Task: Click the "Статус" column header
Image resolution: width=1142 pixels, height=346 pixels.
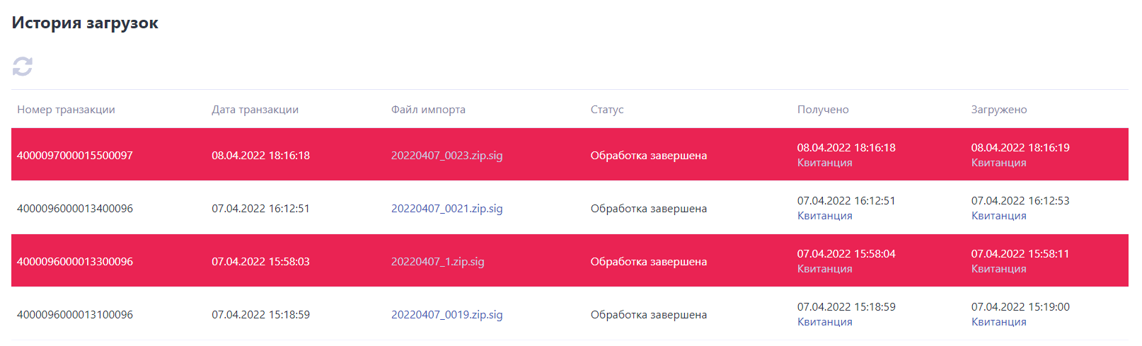Action: (607, 110)
